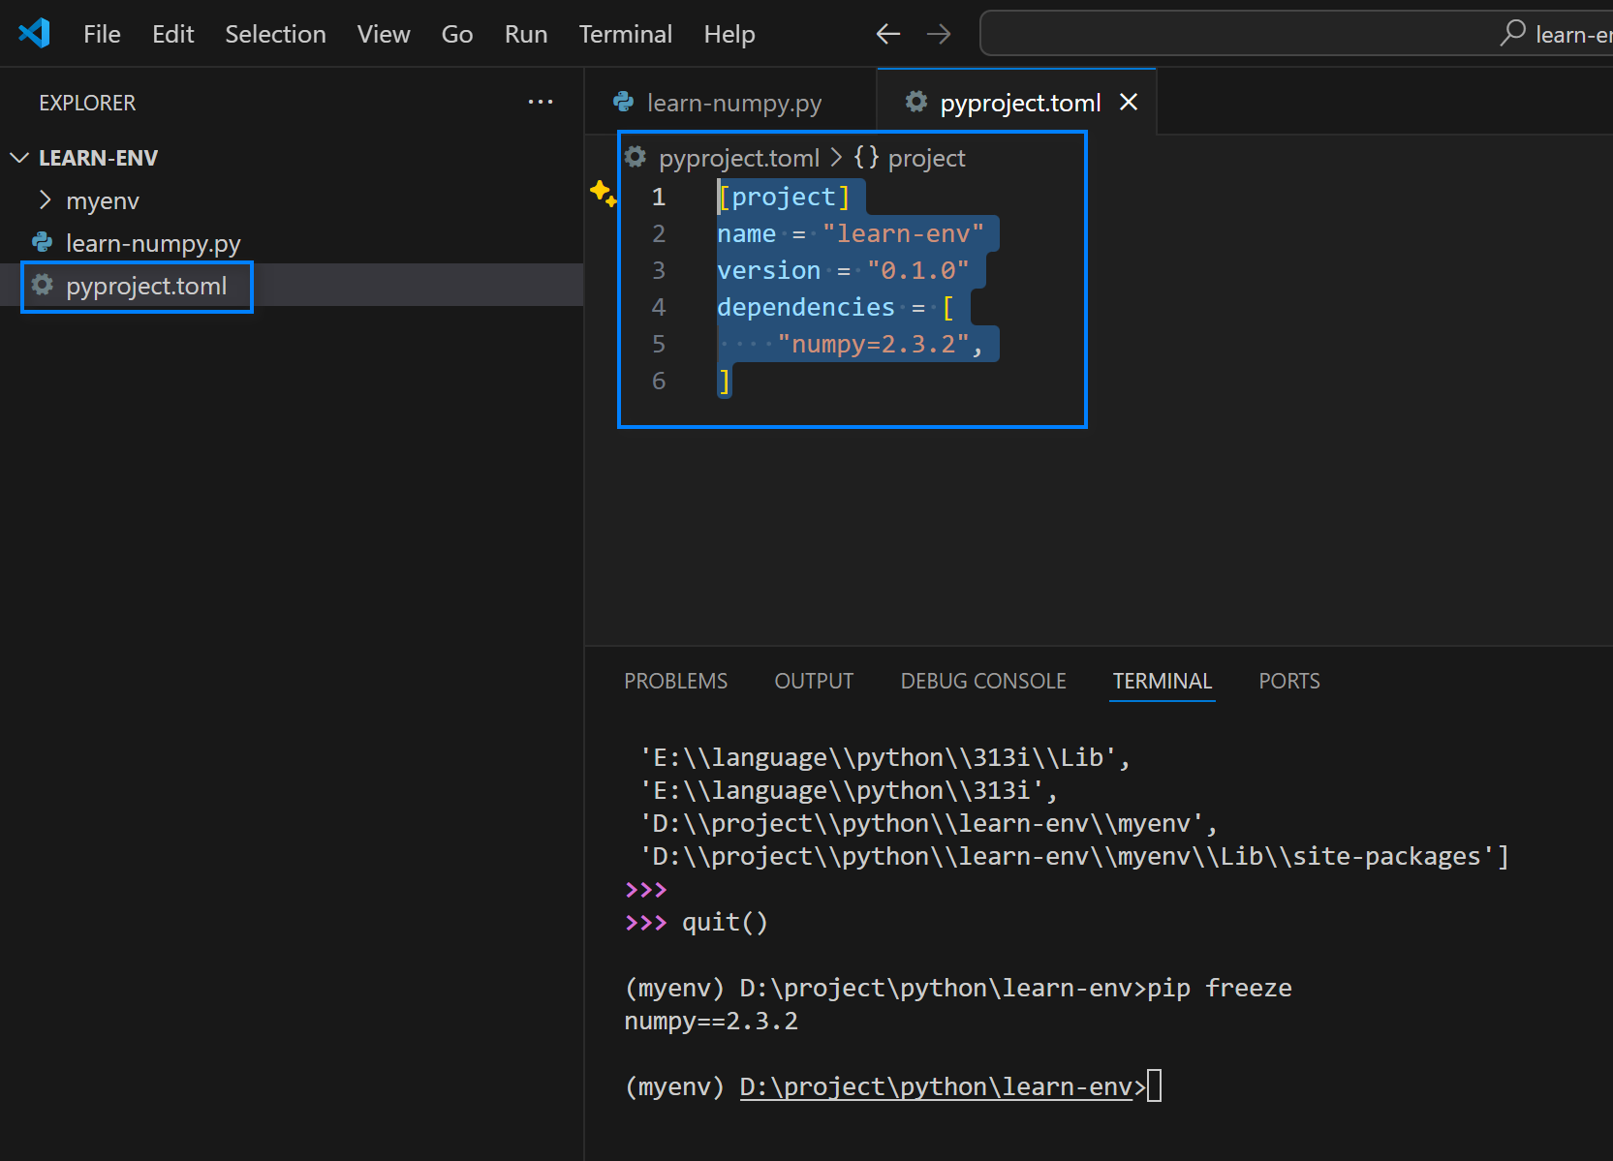
Task: Open the PROBLEMS panel tab
Action: pos(675,681)
